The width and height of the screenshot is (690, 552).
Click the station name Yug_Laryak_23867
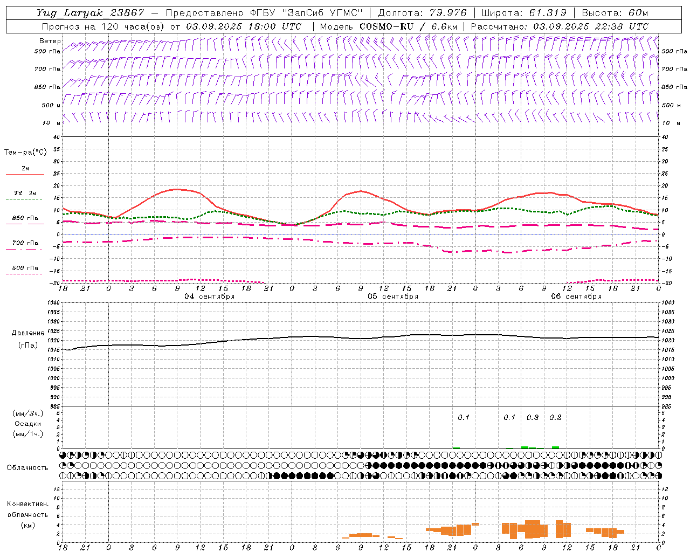pyautogui.click(x=90, y=13)
